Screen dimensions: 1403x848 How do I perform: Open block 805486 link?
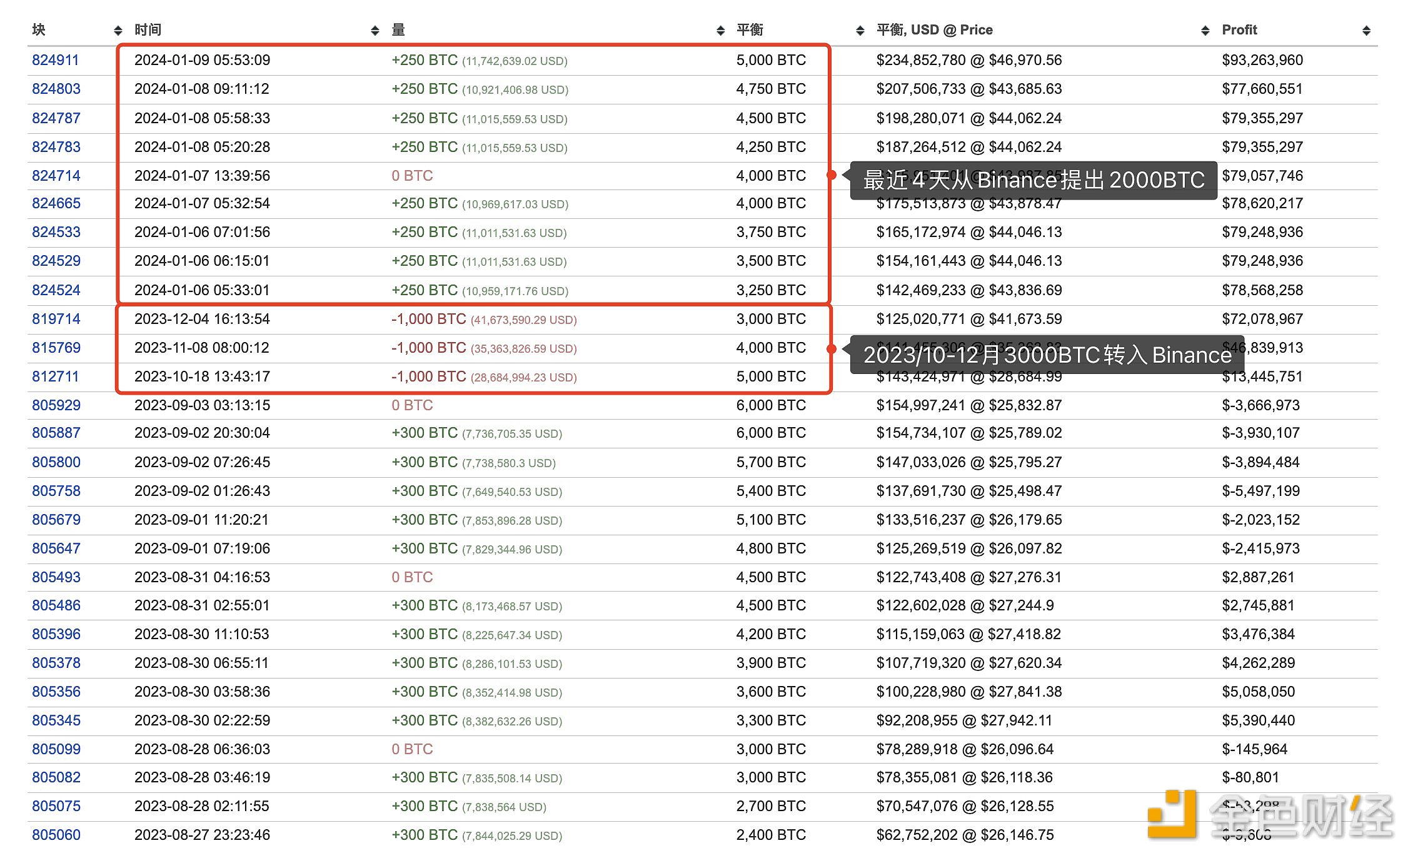point(56,605)
